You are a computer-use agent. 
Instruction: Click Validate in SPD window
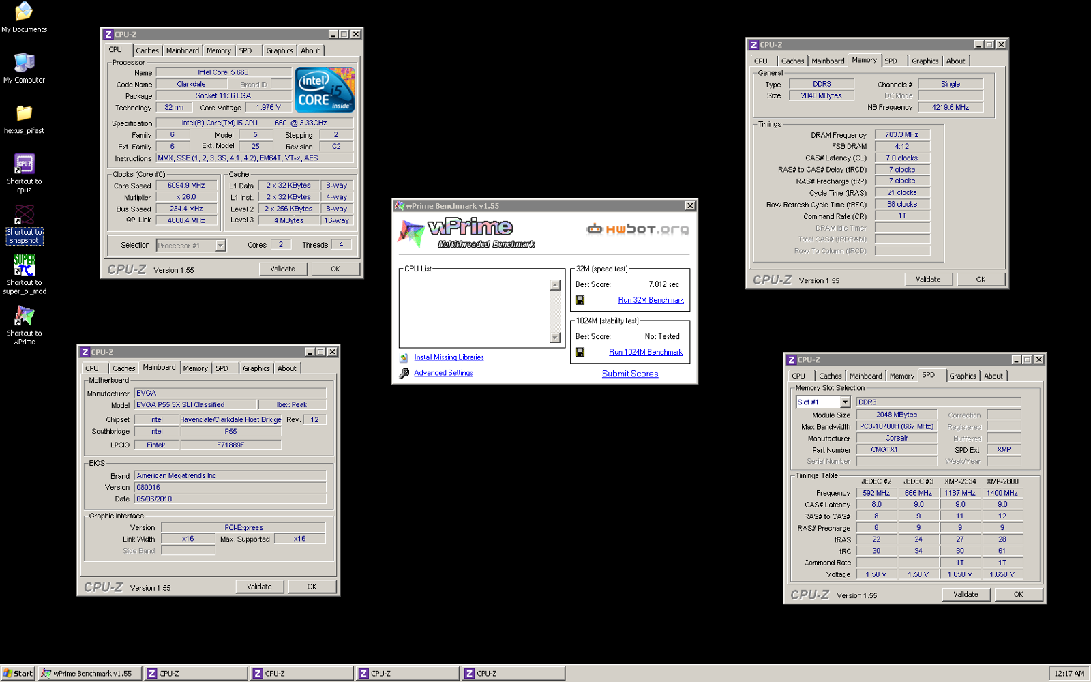[x=966, y=594]
